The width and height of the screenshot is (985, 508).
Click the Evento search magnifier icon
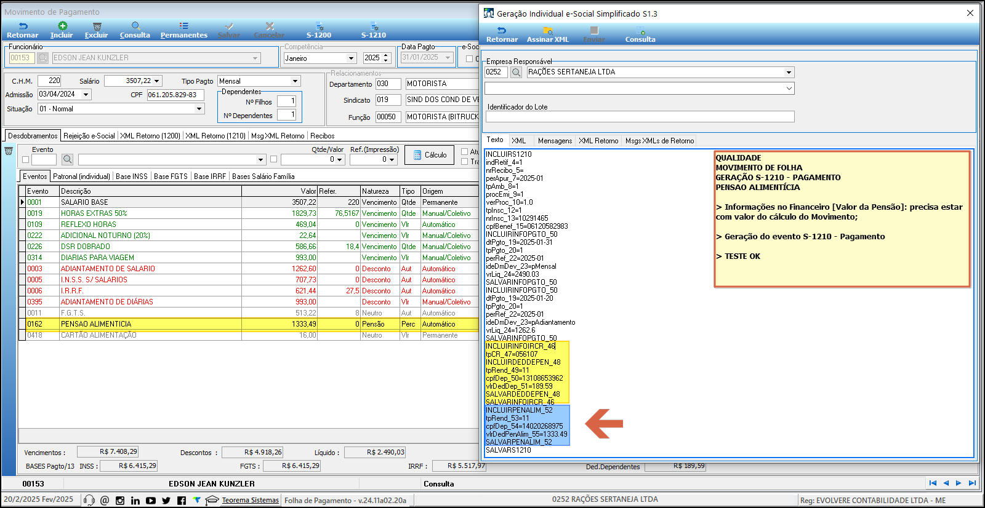[x=68, y=159]
